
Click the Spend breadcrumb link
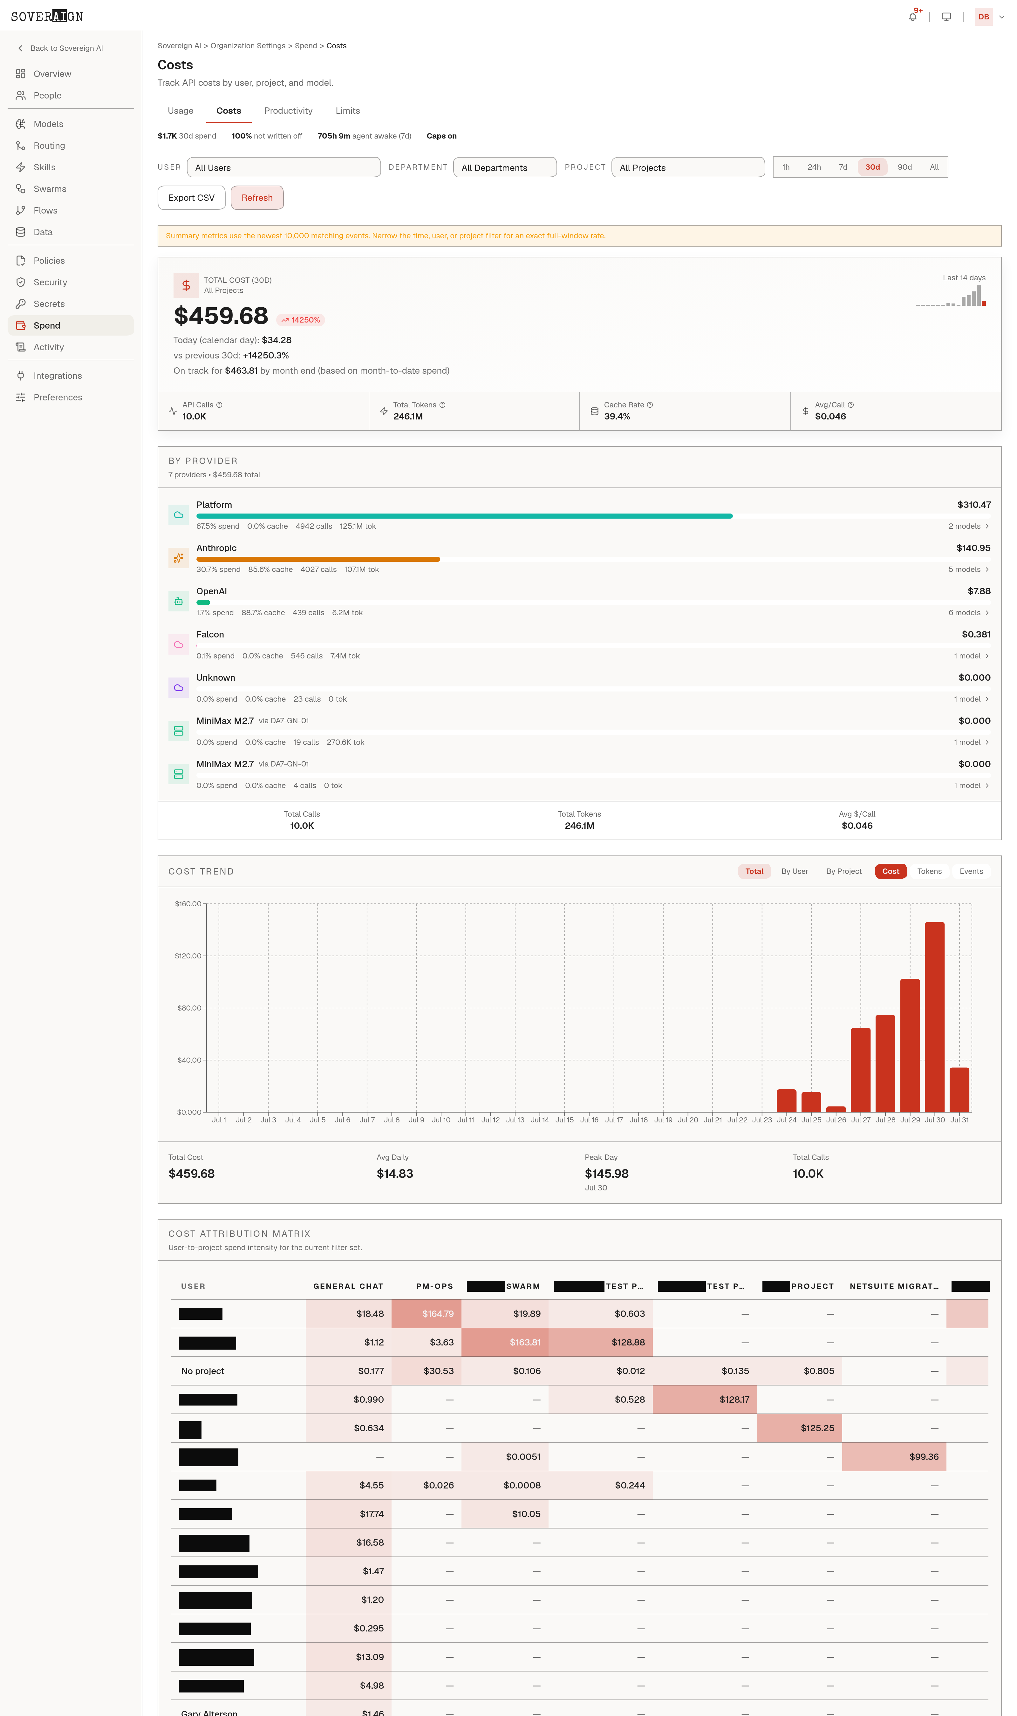click(306, 46)
